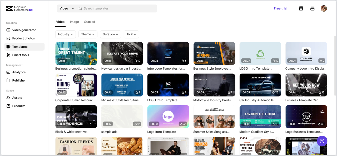Open the gift box icon
Viewport: 337px width, 156px height.
(301, 8)
